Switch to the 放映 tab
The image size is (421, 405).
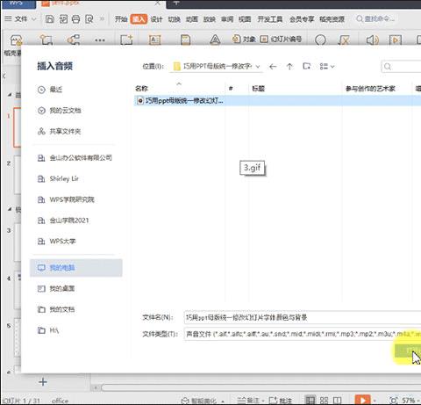point(210,19)
